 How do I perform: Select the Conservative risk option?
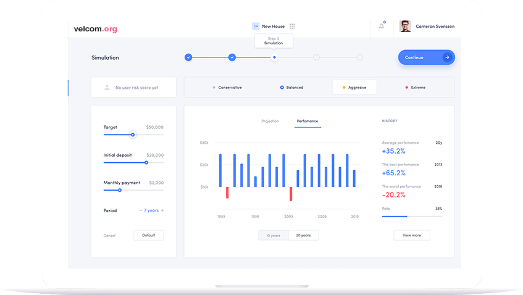227,88
